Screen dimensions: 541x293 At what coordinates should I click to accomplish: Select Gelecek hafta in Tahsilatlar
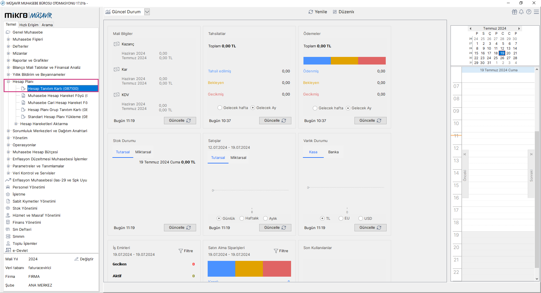pos(220,108)
